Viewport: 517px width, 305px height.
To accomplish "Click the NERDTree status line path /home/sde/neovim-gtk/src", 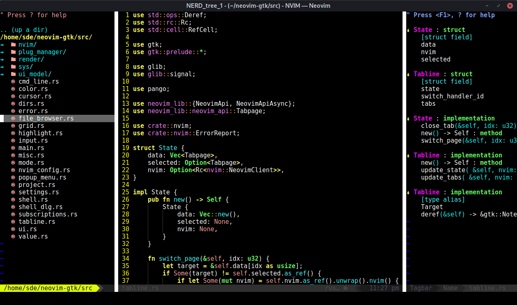I will [x=48, y=288].
